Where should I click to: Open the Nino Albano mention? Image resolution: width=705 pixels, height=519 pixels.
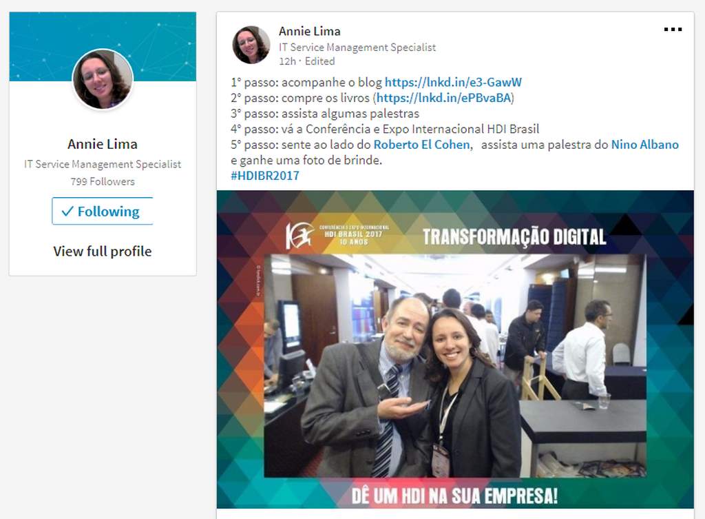pyautogui.click(x=644, y=145)
